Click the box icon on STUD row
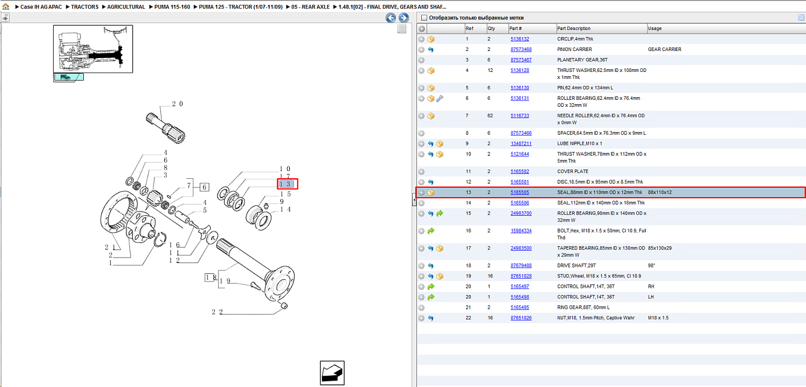The image size is (806, 387). (x=440, y=276)
